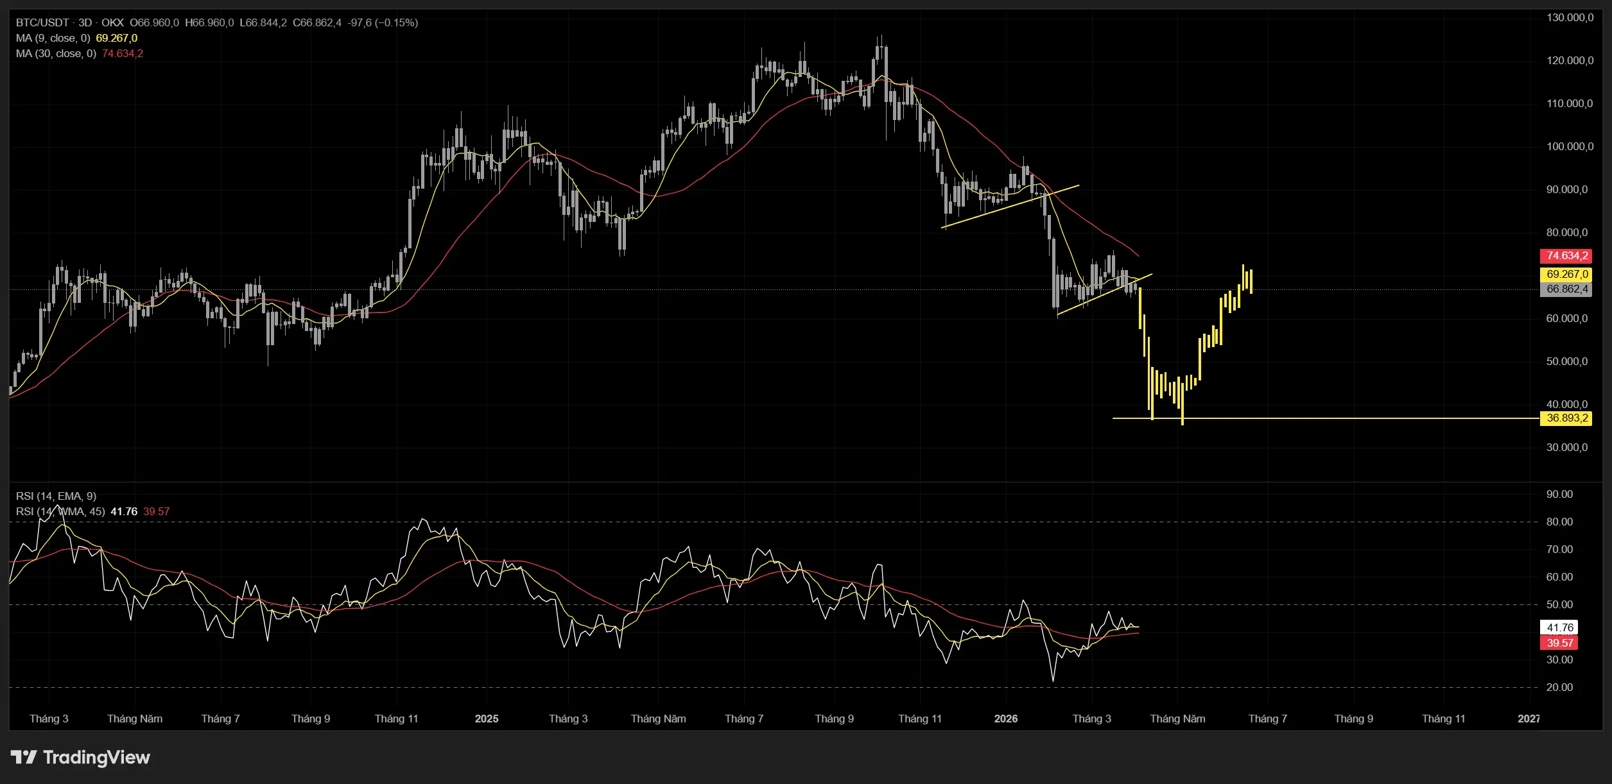Click the 2026 label on time axis

(x=1005, y=719)
